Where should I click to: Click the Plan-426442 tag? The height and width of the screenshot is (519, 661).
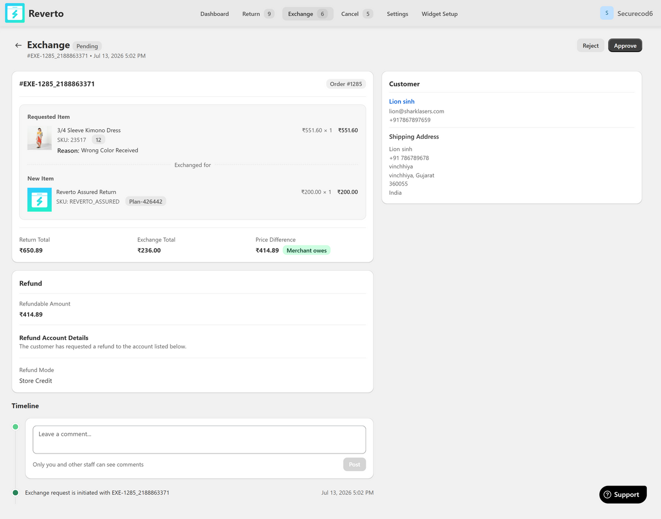(145, 201)
